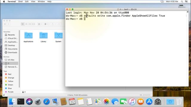Open Messages bubble icon in Dock
The height and width of the screenshot is (107, 191).
pos(115,101)
